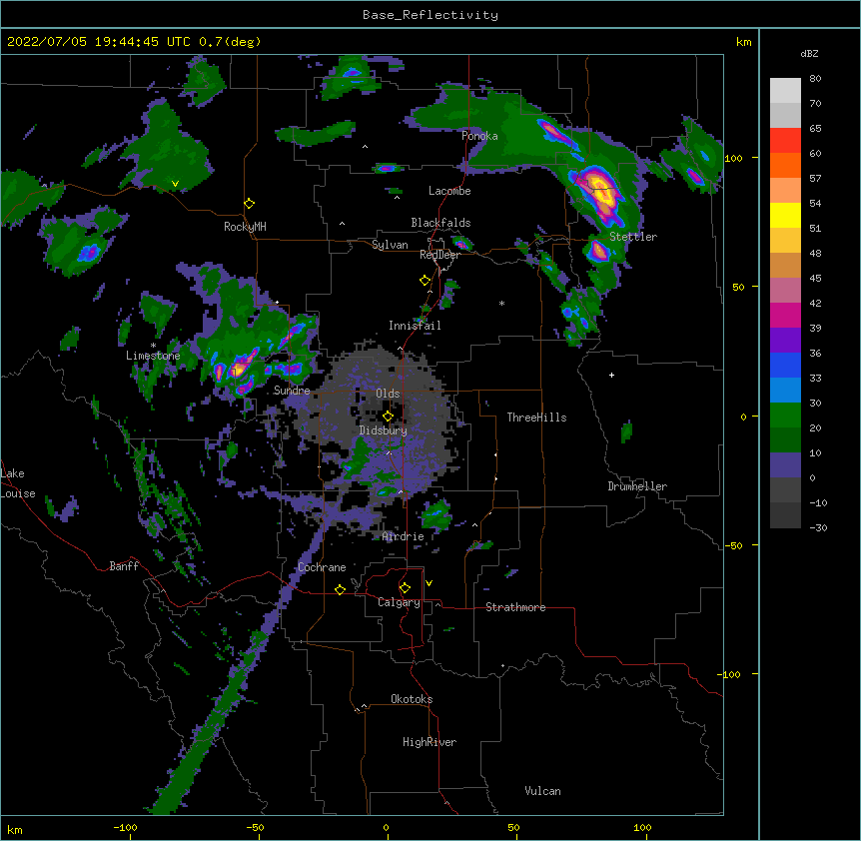Click the y-axis tick label 50 on right

[x=738, y=287]
